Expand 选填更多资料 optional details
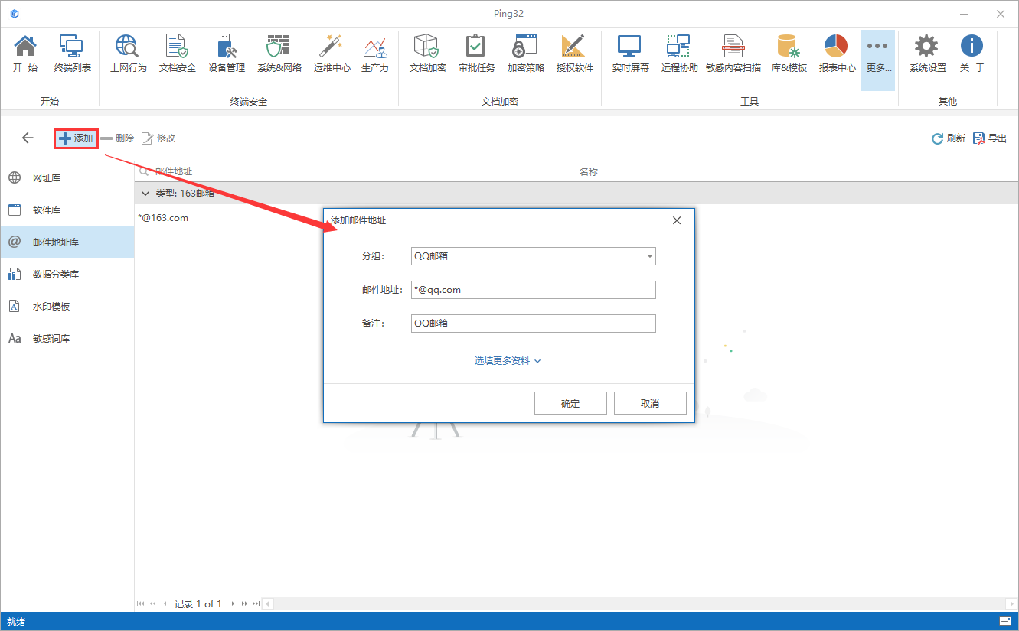This screenshot has height=631, width=1019. (508, 361)
